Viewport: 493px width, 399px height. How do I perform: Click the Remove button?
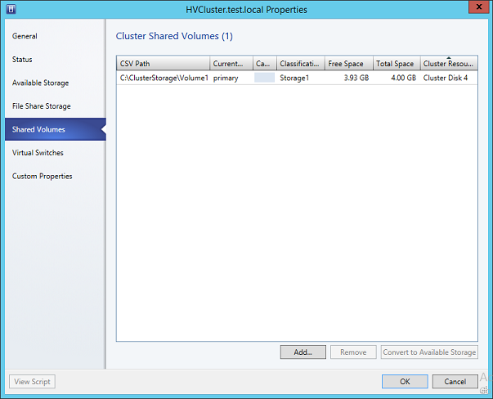coord(353,352)
